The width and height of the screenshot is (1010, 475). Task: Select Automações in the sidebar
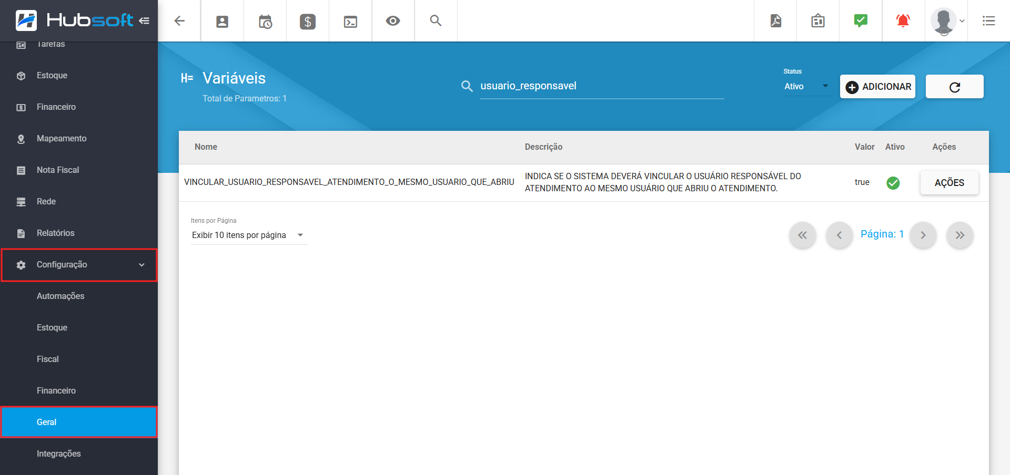pos(60,296)
